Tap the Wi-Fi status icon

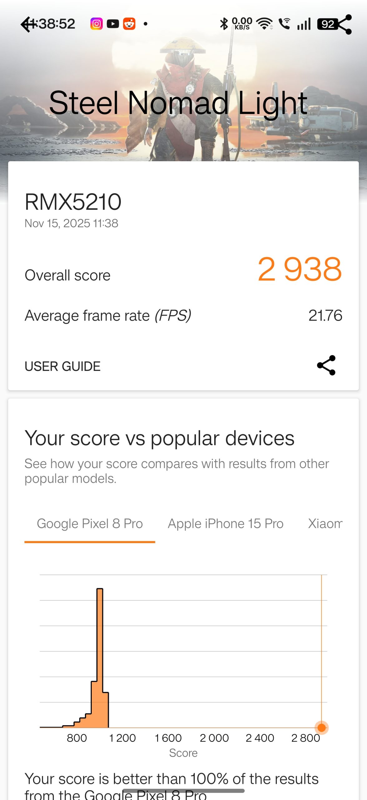point(264,24)
